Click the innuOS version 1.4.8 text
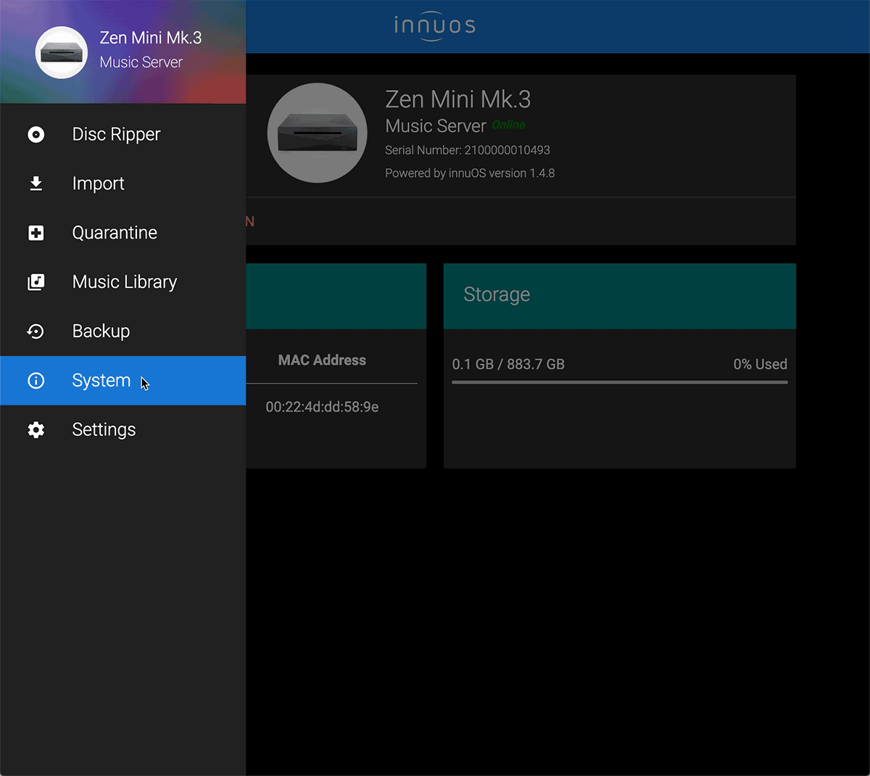The height and width of the screenshot is (776, 870). click(470, 173)
